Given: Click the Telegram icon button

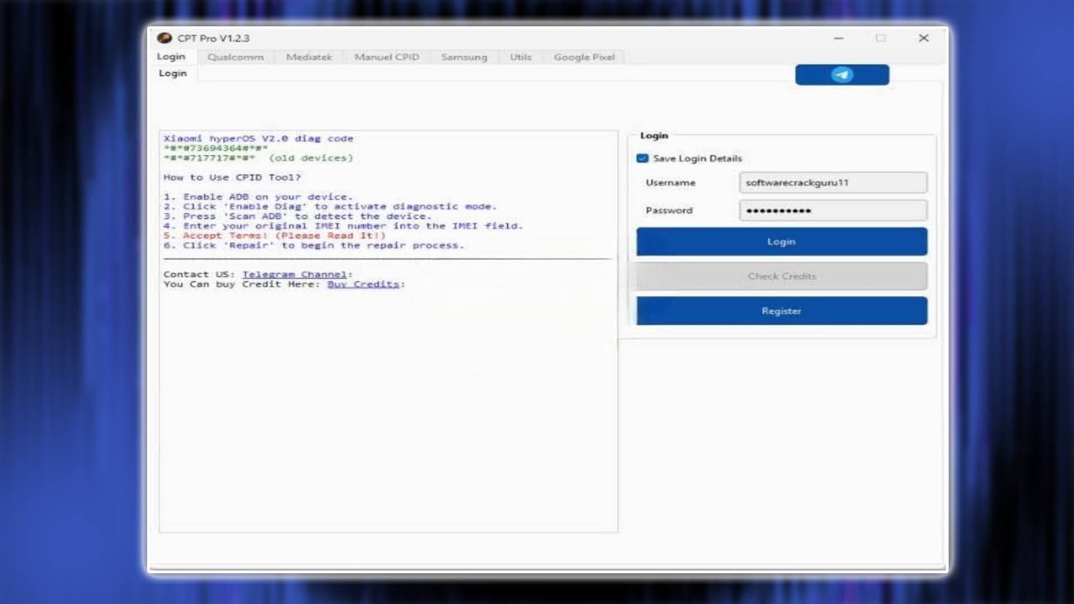Looking at the screenshot, I should (x=842, y=74).
